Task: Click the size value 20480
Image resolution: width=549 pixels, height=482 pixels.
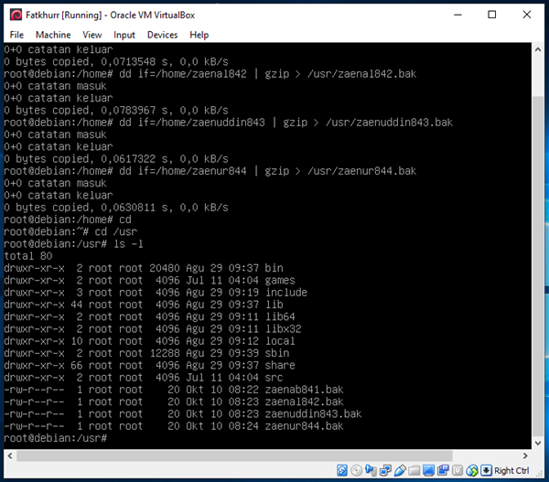Action: tap(165, 268)
